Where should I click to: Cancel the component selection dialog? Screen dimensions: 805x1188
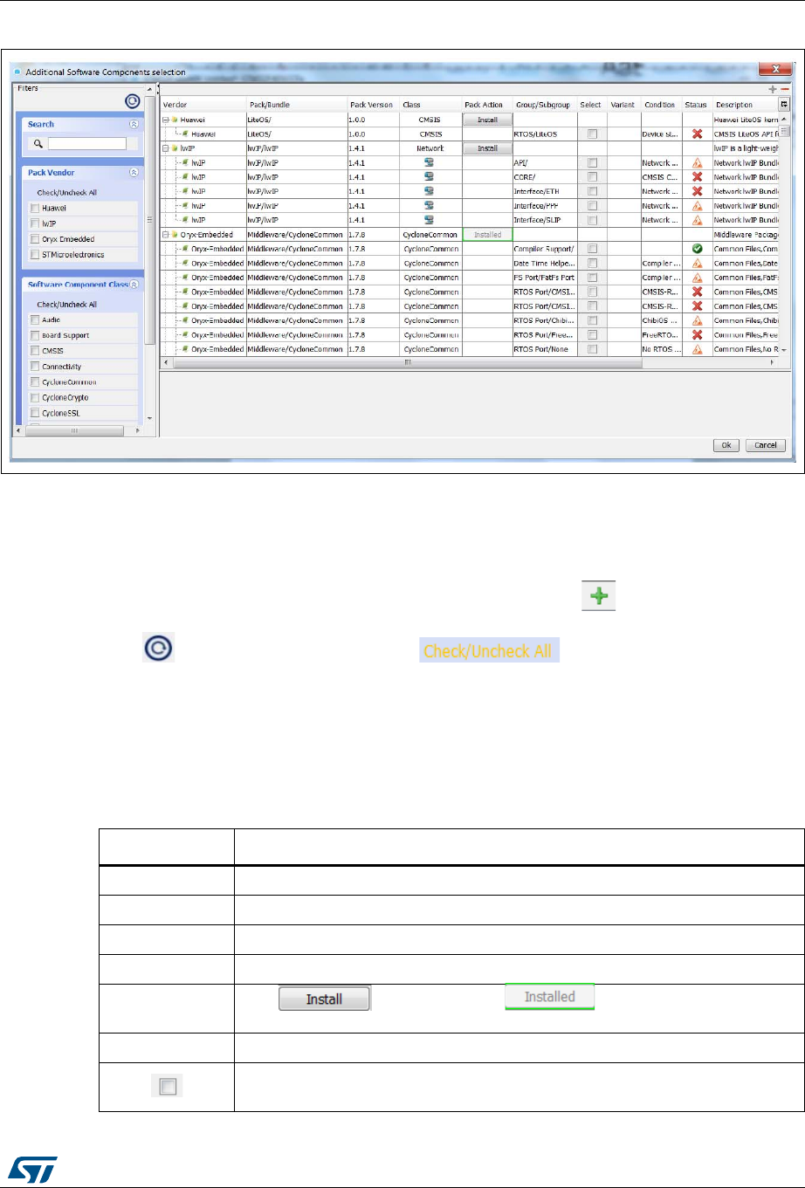[766, 445]
